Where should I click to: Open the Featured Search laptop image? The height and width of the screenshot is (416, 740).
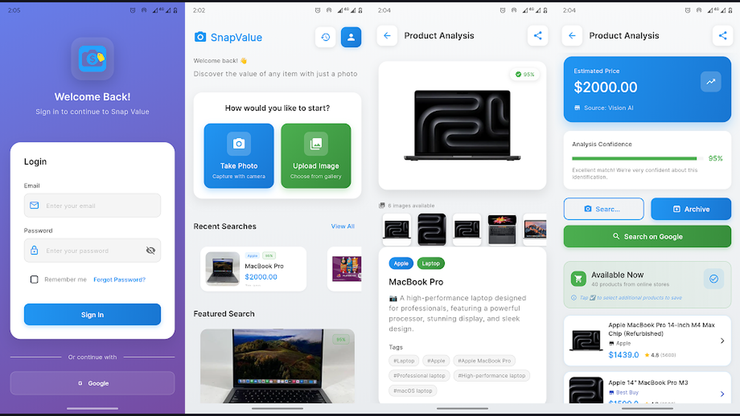(277, 366)
